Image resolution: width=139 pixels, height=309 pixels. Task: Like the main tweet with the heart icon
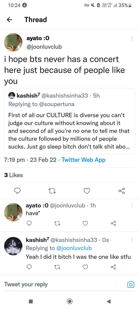(87, 191)
